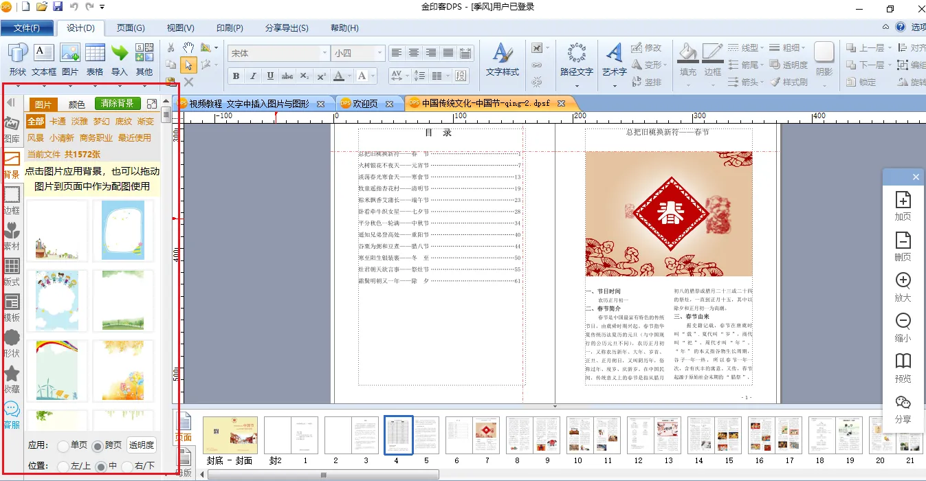The width and height of the screenshot is (926, 481).
Task: Open the 页面(G) ribbon tab
Action: pos(131,28)
